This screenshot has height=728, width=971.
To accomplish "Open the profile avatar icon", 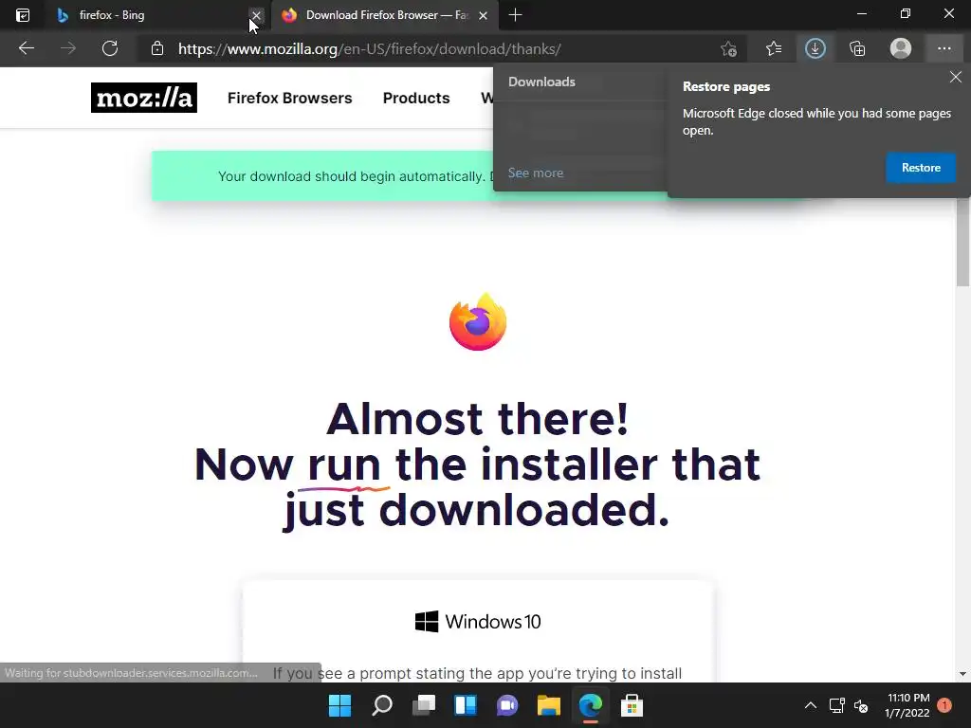I will 901,48.
